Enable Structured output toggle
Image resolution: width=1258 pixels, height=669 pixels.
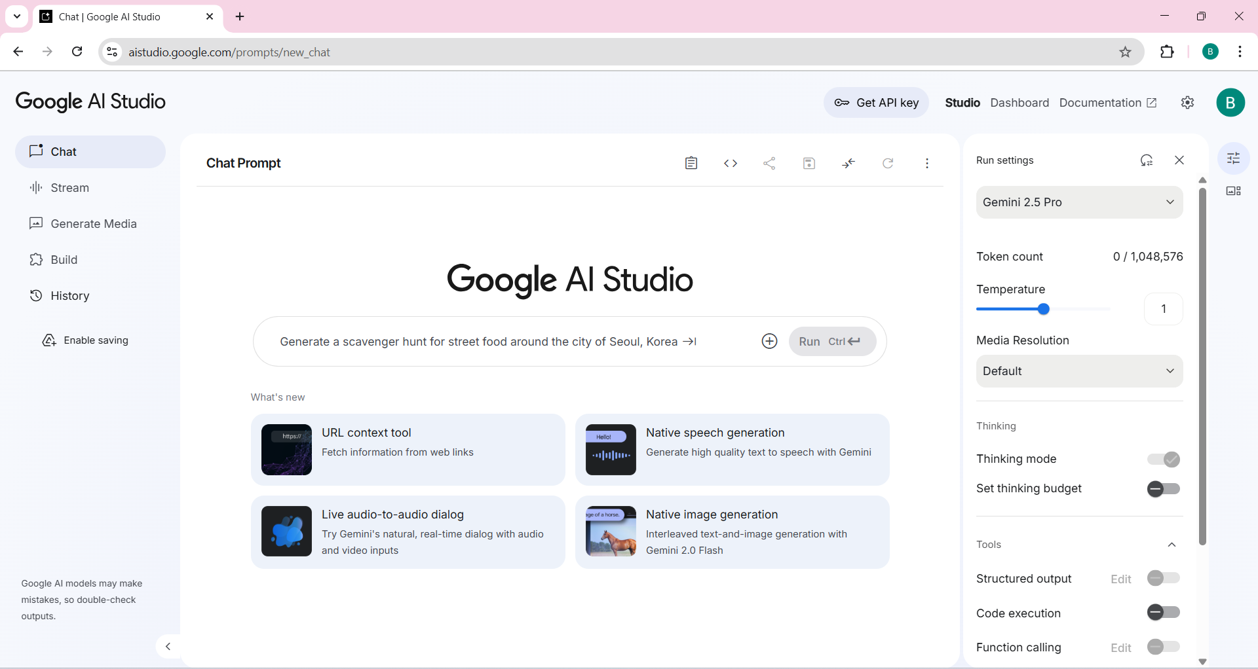tap(1164, 578)
